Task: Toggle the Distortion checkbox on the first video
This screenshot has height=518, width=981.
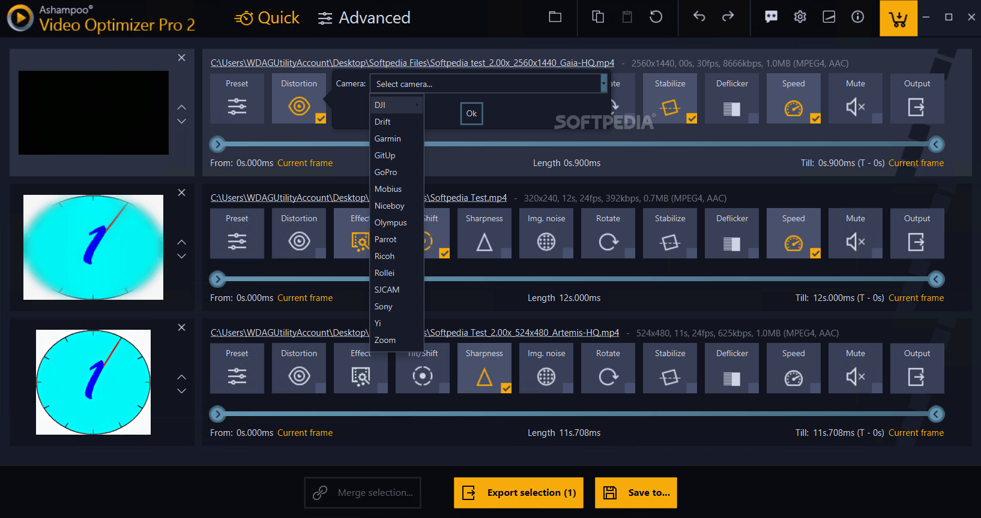Action: click(321, 119)
